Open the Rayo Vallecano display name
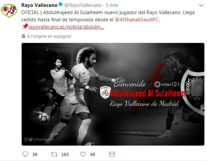Screen dimensions: 207x161 click(x=39, y=5)
